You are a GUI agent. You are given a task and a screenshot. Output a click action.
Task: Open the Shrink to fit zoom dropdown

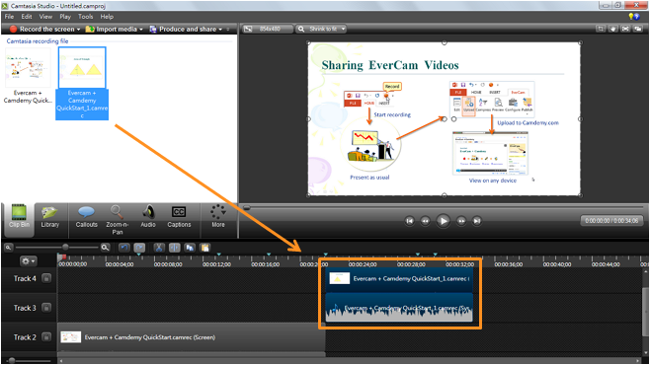pyautogui.click(x=321, y=29)
